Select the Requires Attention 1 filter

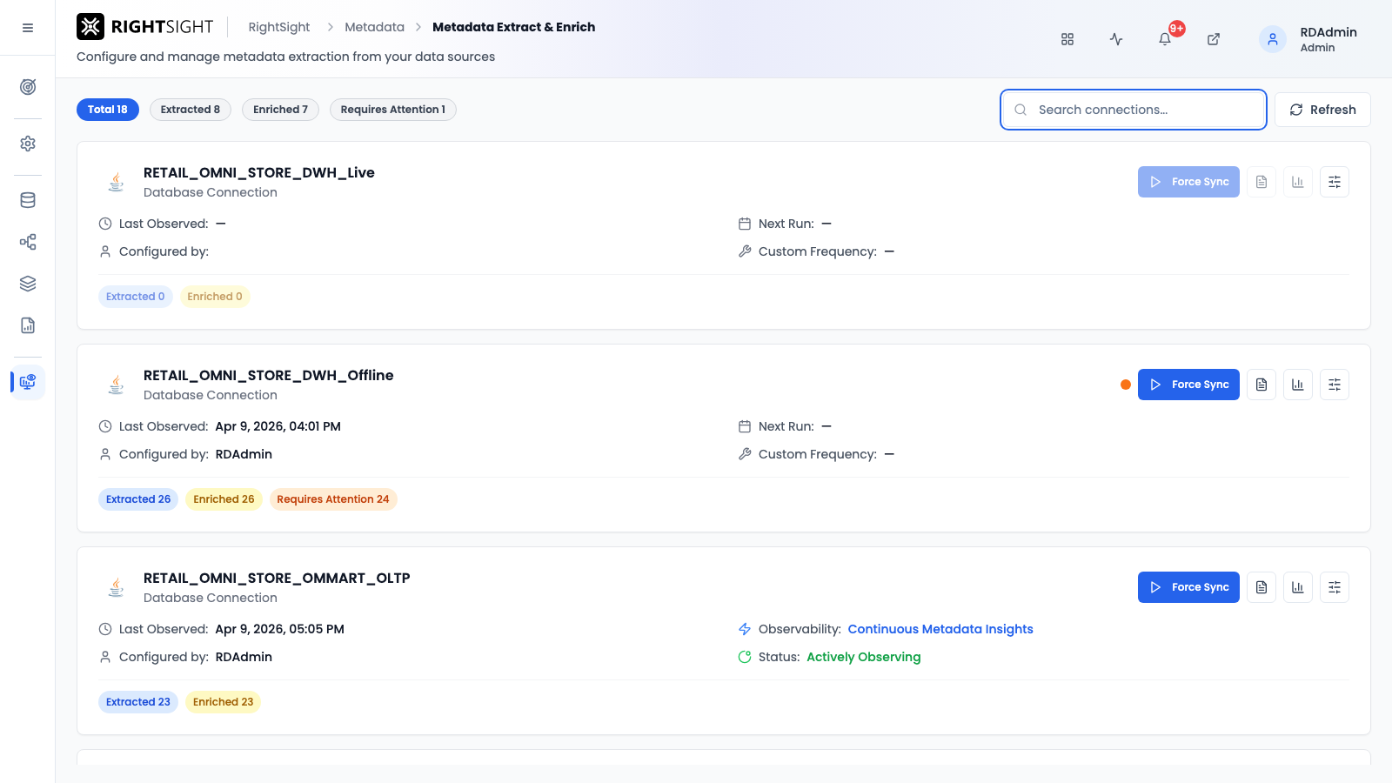pos(393,110)
